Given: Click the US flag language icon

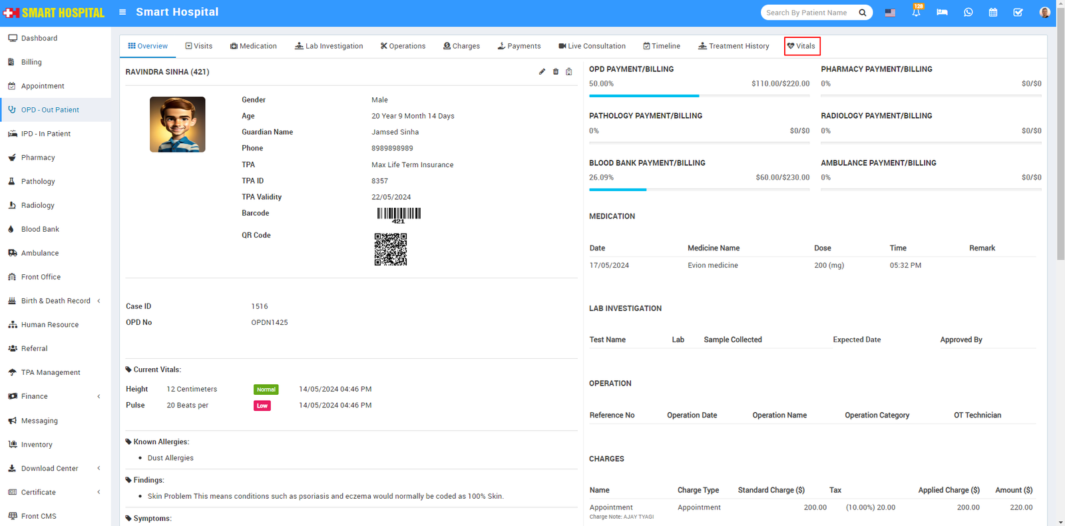Looking at the screenshot, I should click(x=890, y=13).
